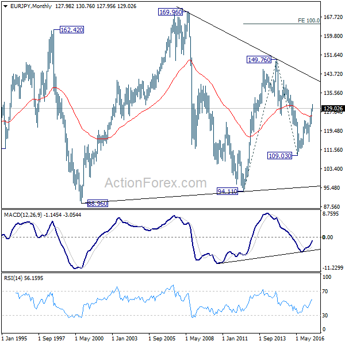Select the EURJPY,Monthly chart title
This screenshot has width=345, height=345.
point(31,6)
